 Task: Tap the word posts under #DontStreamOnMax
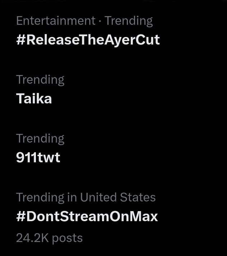[66, 238]
